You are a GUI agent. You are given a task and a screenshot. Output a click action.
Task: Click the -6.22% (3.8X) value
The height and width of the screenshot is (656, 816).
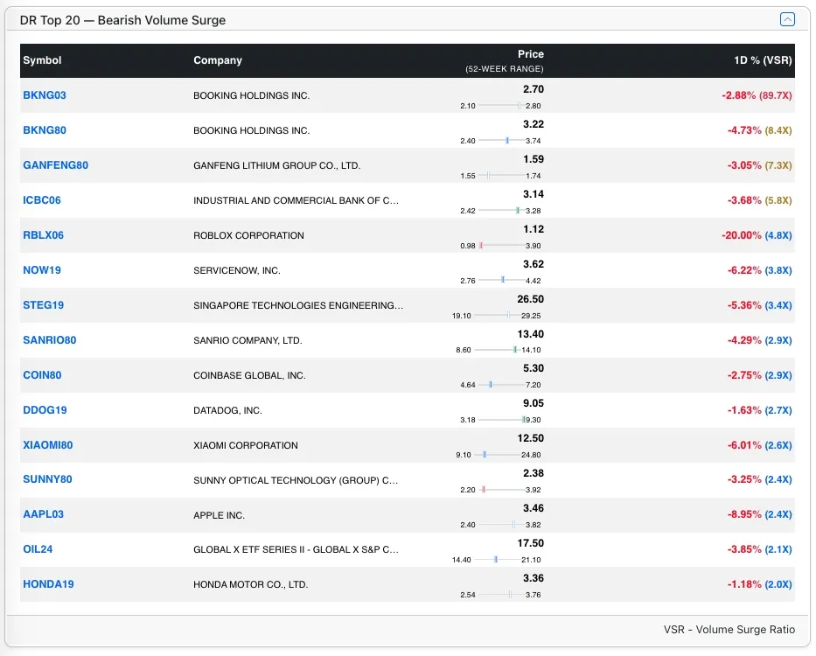click(760, 270)
